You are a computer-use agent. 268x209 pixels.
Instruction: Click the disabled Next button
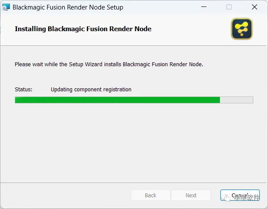191,195
